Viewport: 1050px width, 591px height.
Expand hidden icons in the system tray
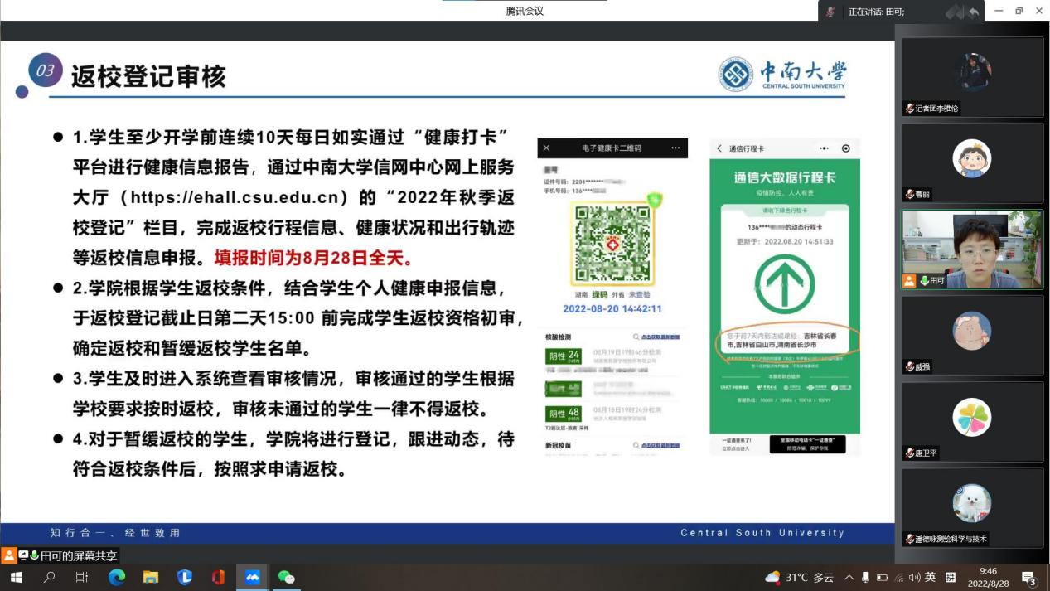click(x=849, y=578)
